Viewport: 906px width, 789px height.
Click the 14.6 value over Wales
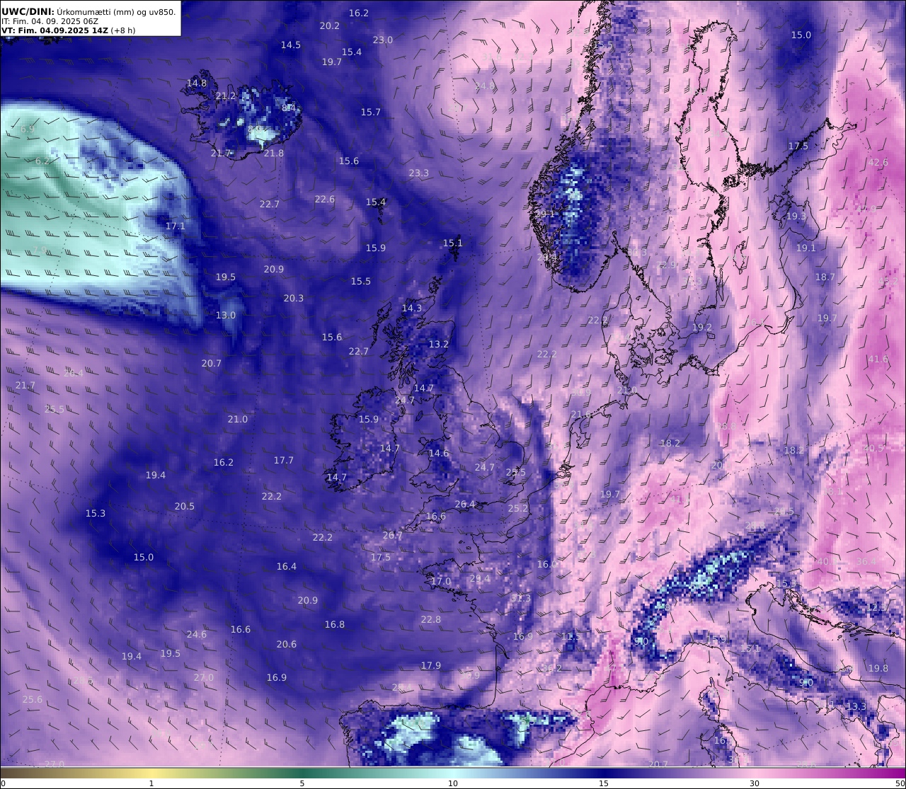(x=439, y=453)
